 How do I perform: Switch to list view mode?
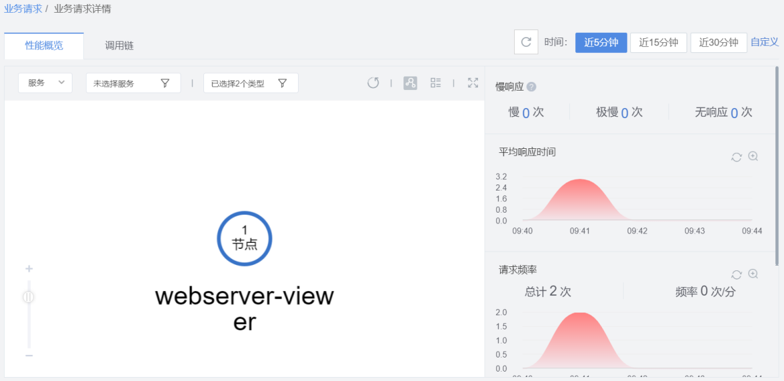click(436, 83)
